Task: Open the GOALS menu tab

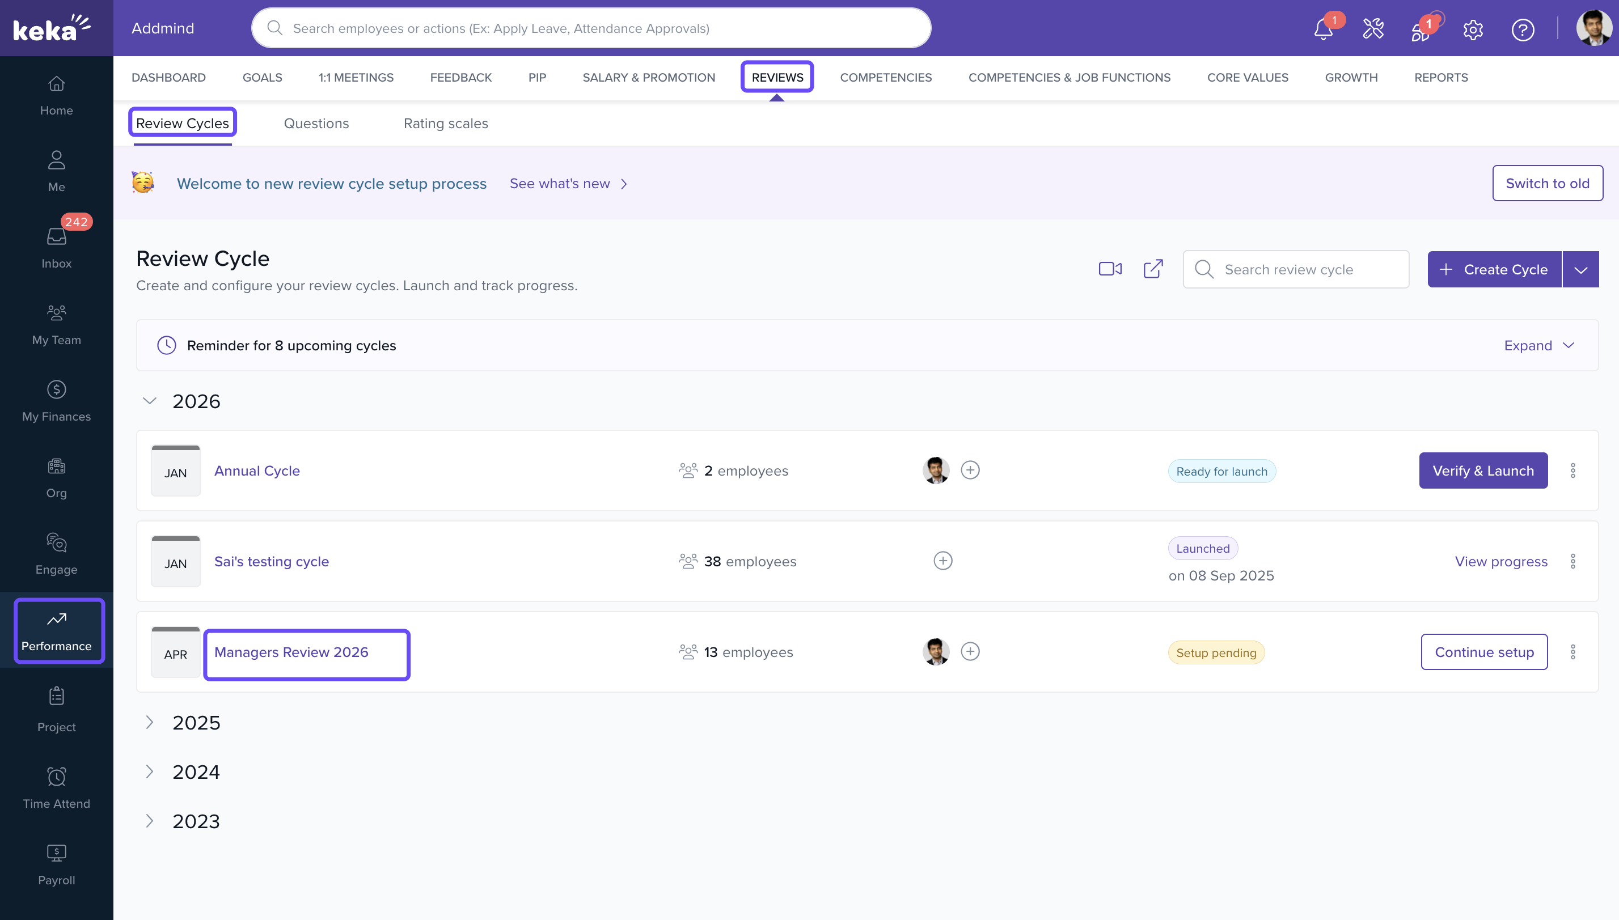Action: (262, 77)
